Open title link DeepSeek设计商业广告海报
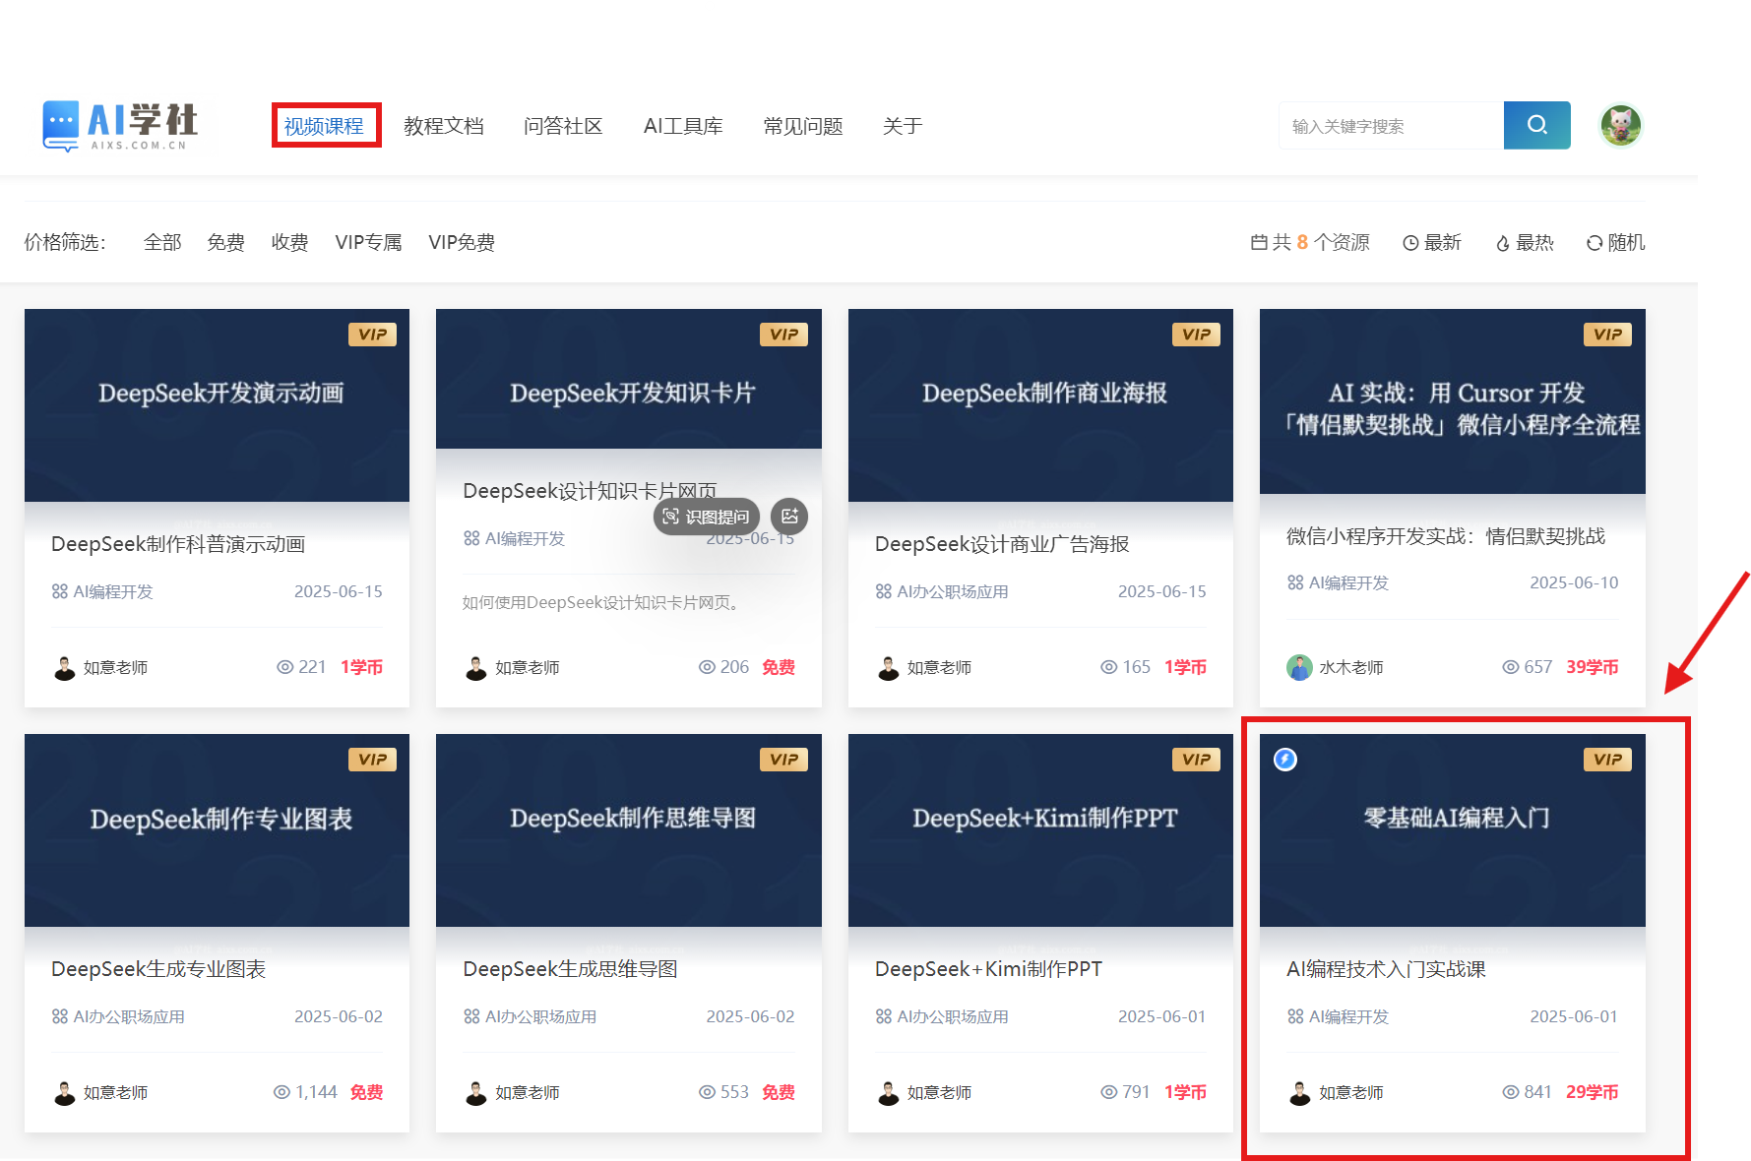Image resolution: width=1751 pixels, height=1161 pixels. point(1002,544)
